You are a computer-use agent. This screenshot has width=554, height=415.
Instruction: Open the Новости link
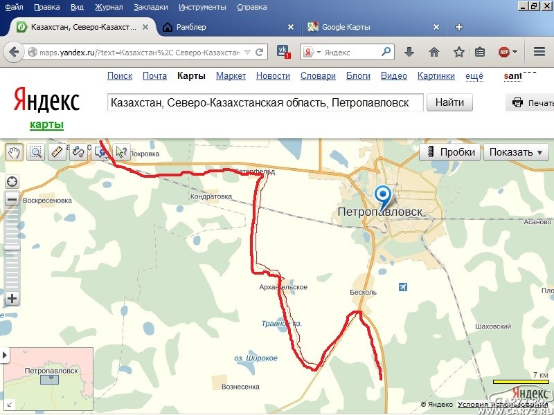point(273,76)
